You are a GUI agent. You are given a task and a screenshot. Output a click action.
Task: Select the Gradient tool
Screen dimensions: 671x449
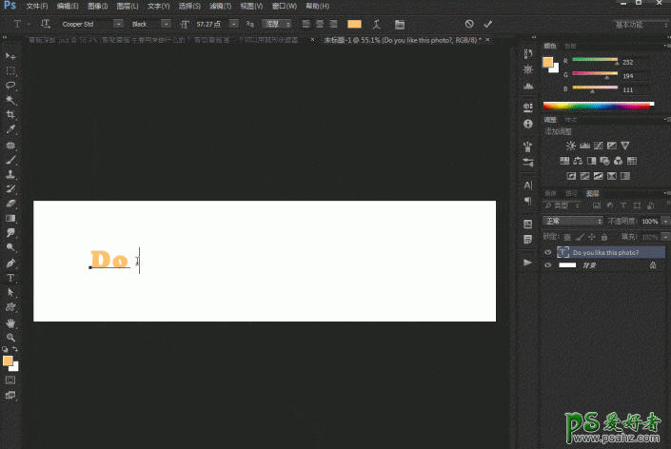10,218
